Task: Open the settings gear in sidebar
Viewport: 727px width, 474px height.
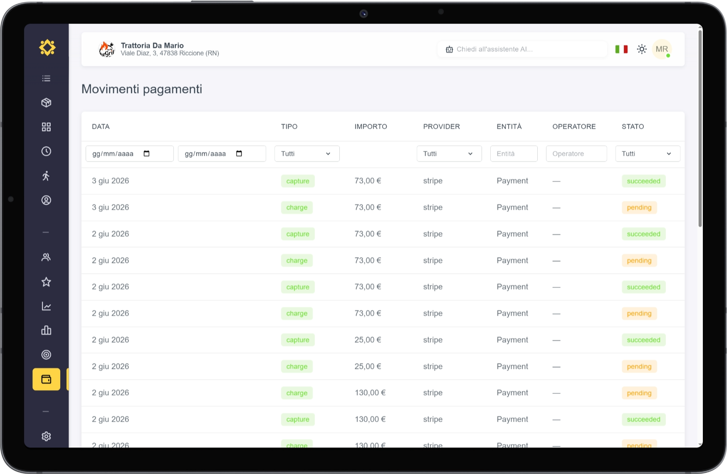Action: 46,436
